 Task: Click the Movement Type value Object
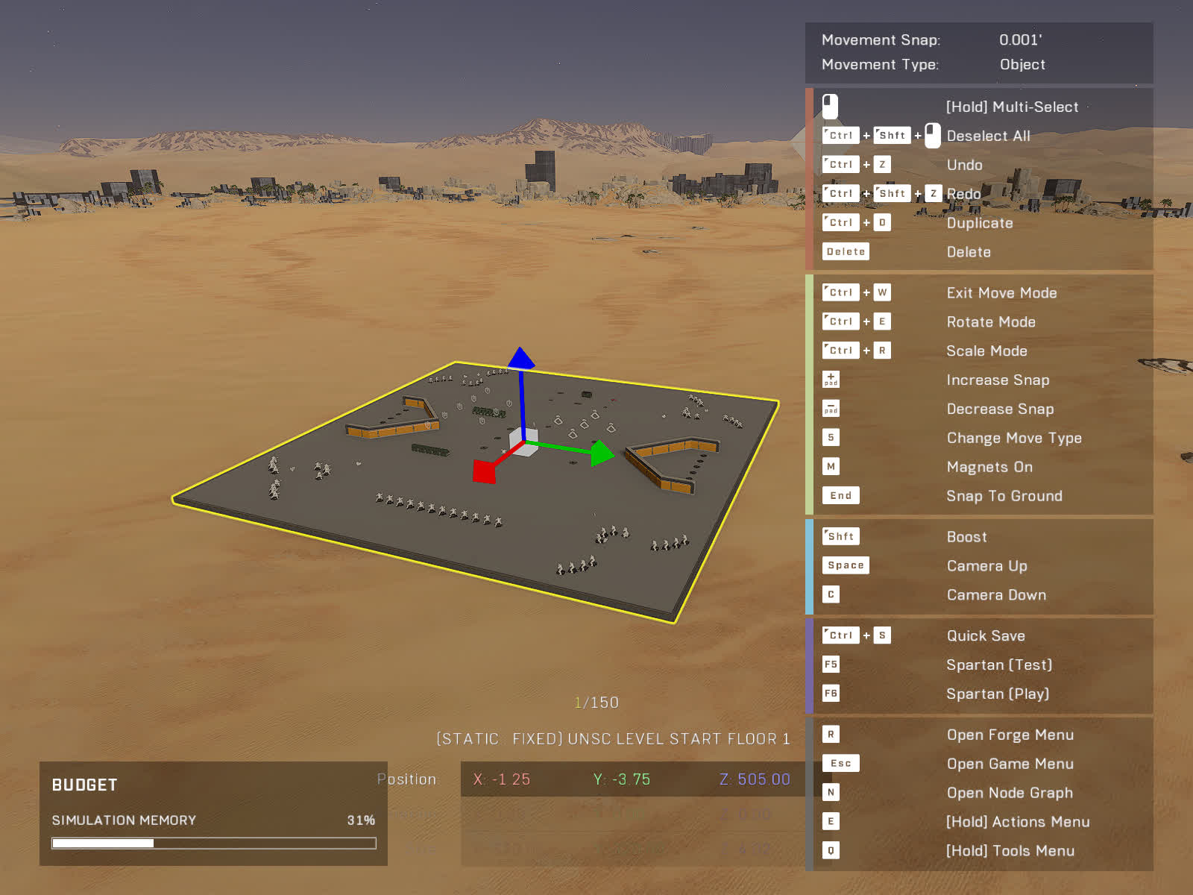(x=1022, y=64)
